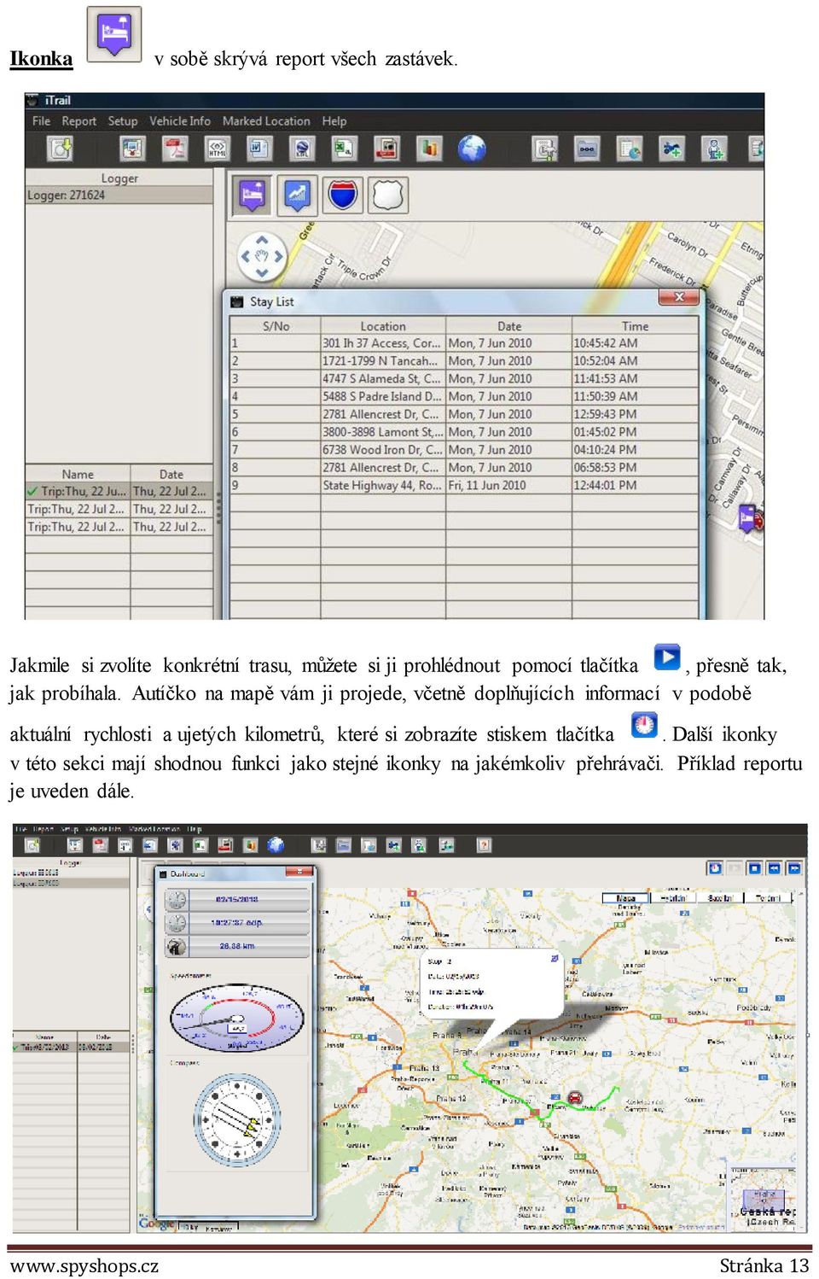The image size is (819, 1279).
Task: Select stay row '5488 S Padre Island D...'
Action: point(464,397)
